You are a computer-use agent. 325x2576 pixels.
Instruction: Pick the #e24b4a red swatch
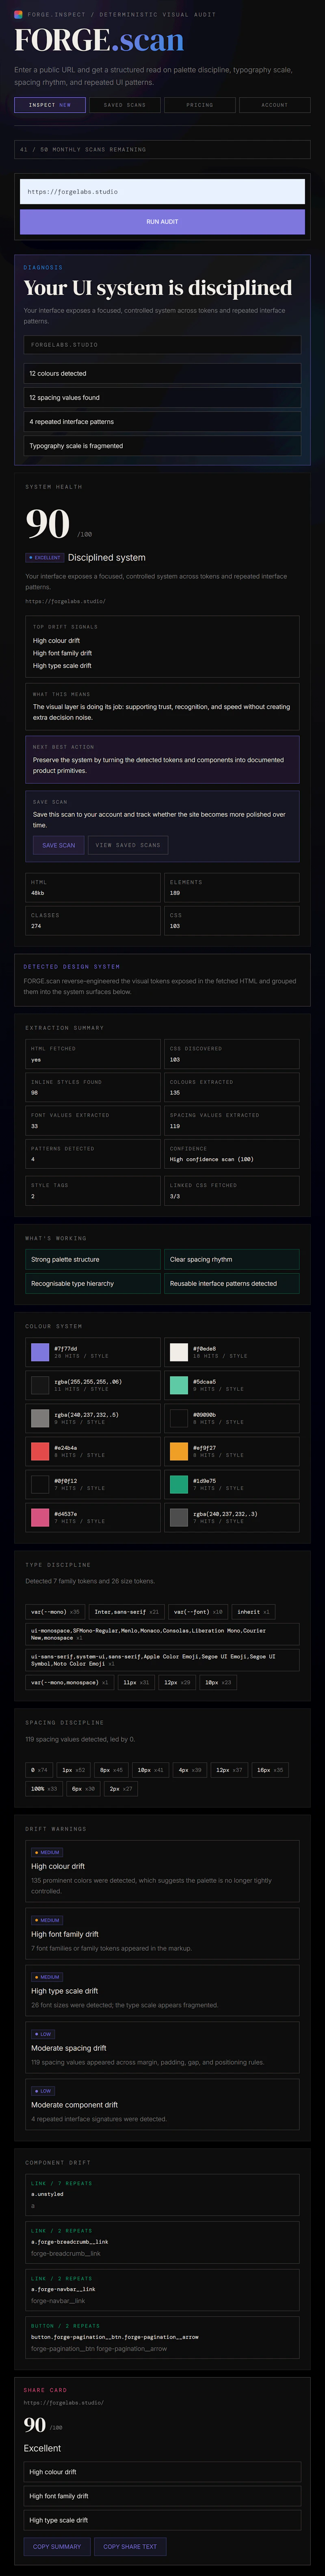click(40, 1451)
